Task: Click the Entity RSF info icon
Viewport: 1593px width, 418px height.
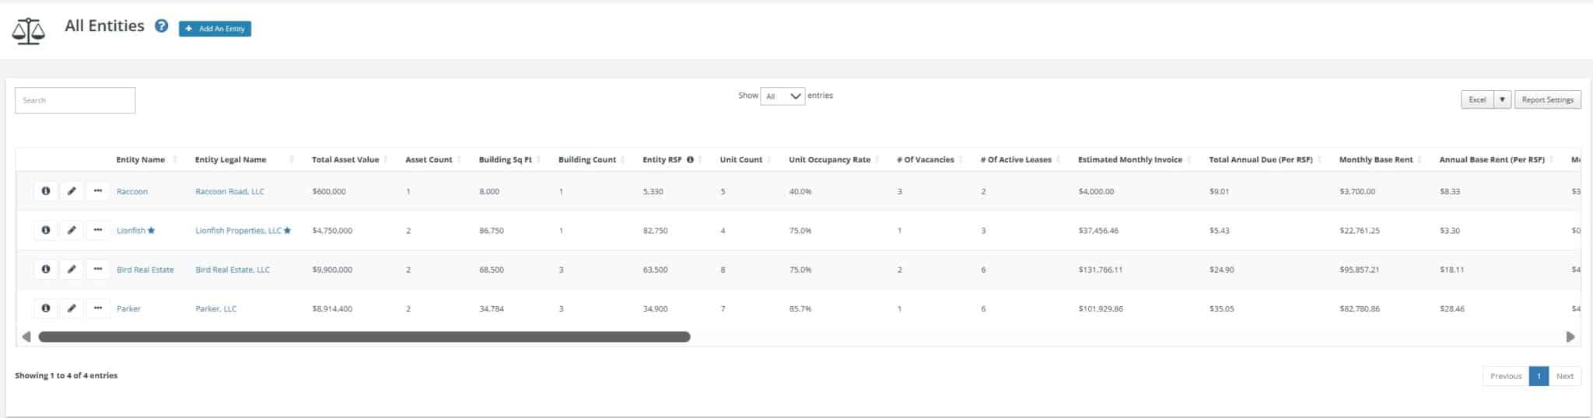Action: click(x=690, y=160)
